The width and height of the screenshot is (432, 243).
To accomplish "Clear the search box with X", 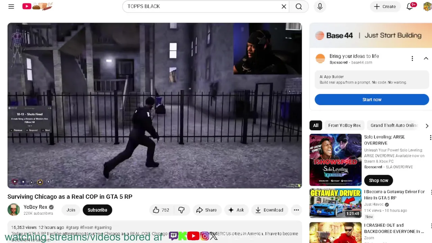I will (284, 6).
